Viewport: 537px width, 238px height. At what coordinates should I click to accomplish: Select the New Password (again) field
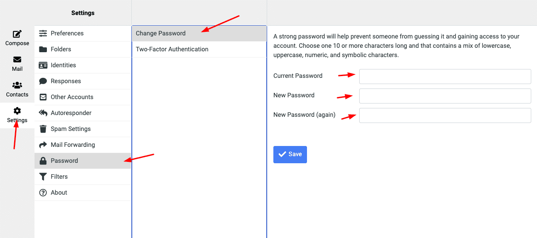[445, 115]
